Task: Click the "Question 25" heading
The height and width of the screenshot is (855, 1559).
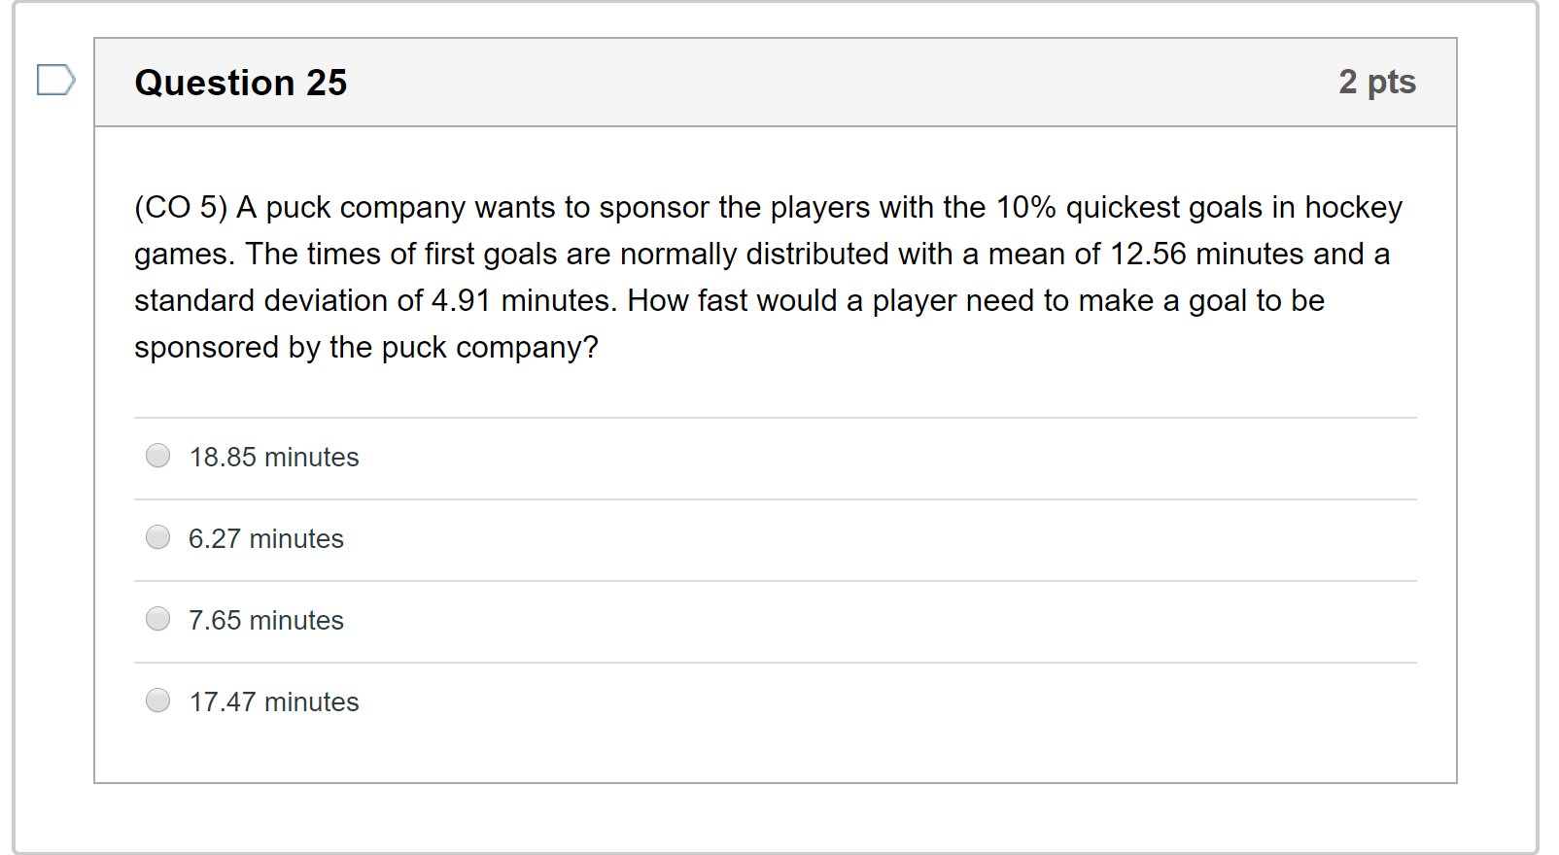Action: pyautogui.click(x=240, y=83)
